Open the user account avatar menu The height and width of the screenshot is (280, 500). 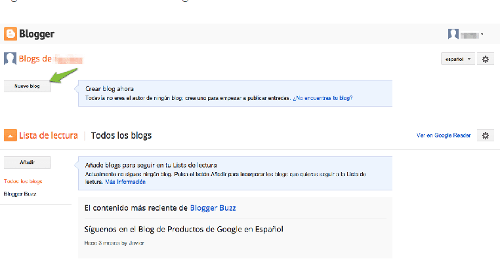(453, 33)
